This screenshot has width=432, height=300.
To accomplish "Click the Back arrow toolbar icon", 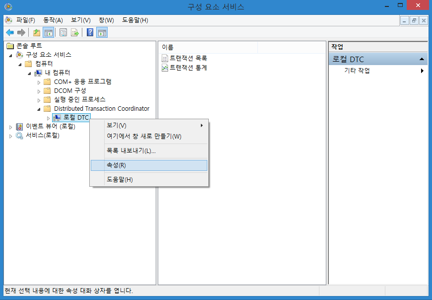I will coord(10,33).
